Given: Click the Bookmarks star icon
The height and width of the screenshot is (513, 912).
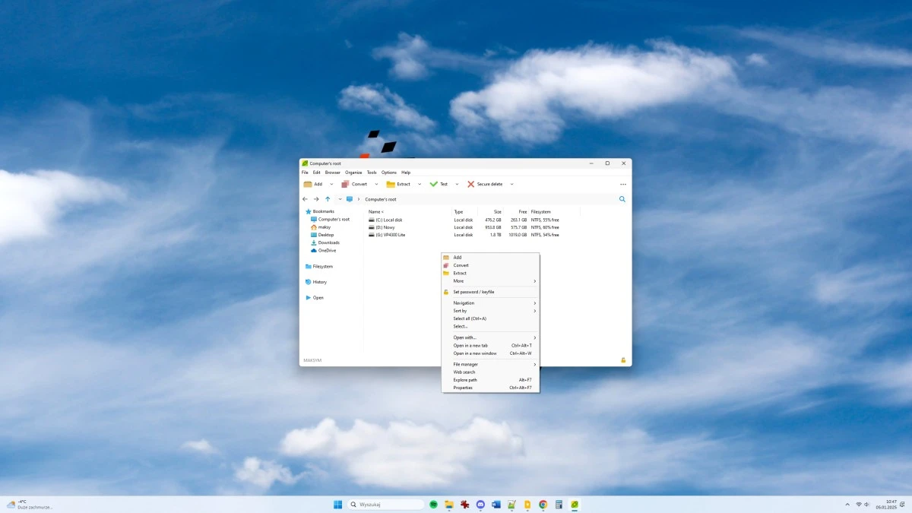Looking at the screenshot, I should 309,211.
